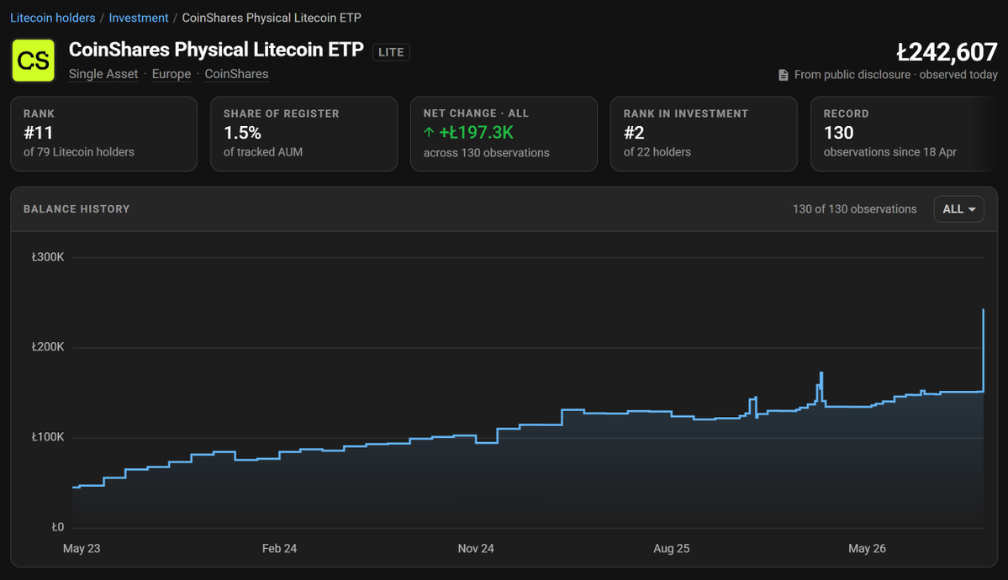Screen dimensions: 1008x580
Task: Select the SHARE OF REGISTER 1.5% card
Action: 304,134
